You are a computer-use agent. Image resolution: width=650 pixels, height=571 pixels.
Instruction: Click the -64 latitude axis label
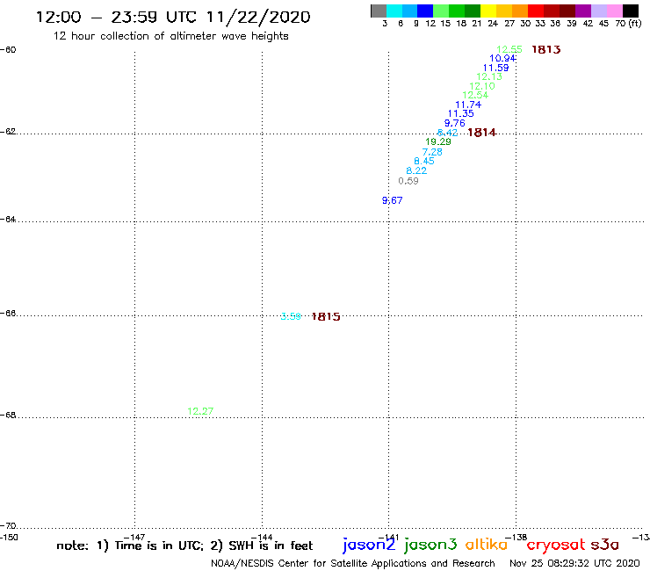8,220
